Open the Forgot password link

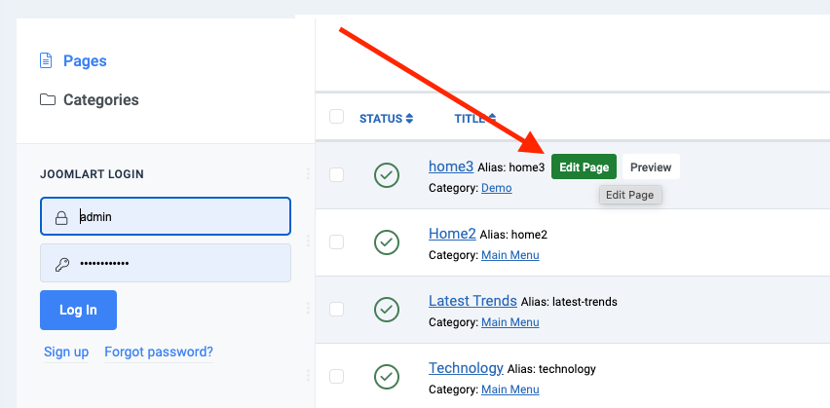[x=159, y=352]
